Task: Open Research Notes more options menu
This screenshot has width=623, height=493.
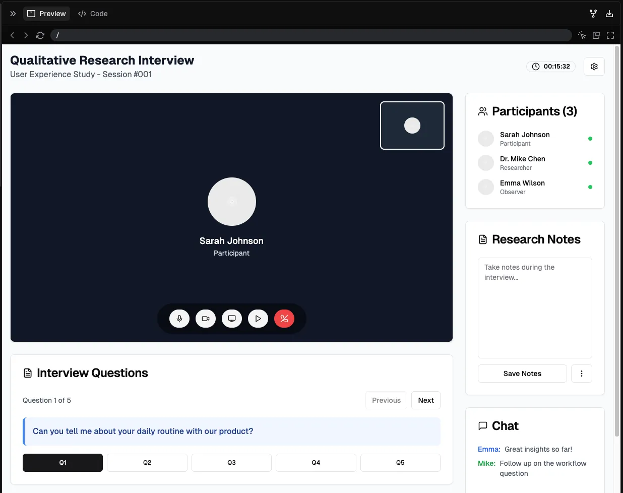Action: (582, 374)
